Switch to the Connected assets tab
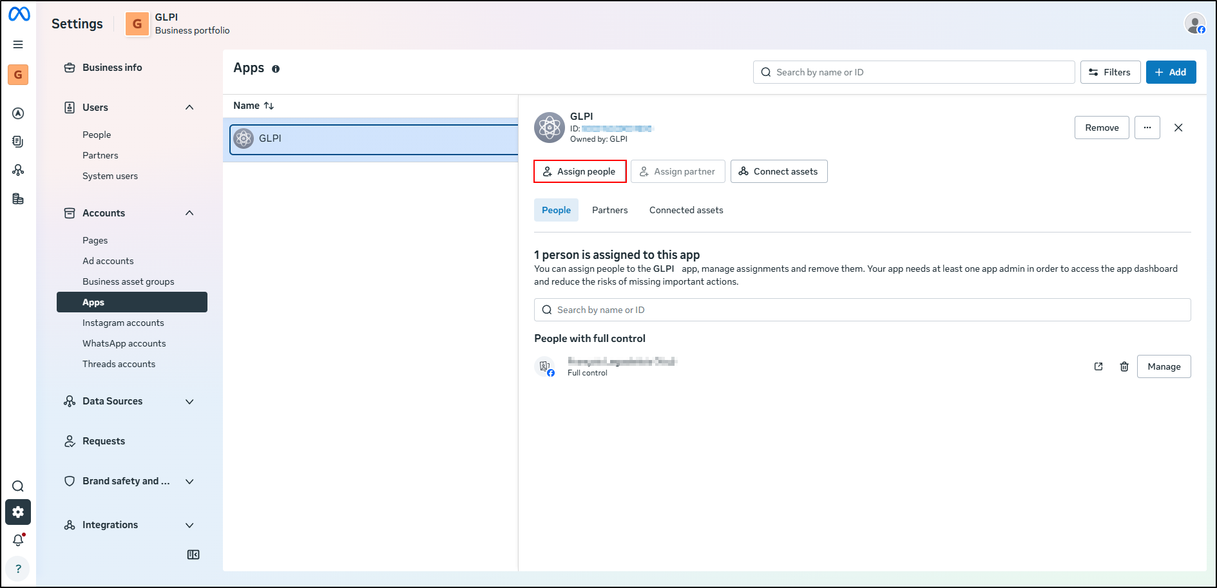 coord(685,210)
